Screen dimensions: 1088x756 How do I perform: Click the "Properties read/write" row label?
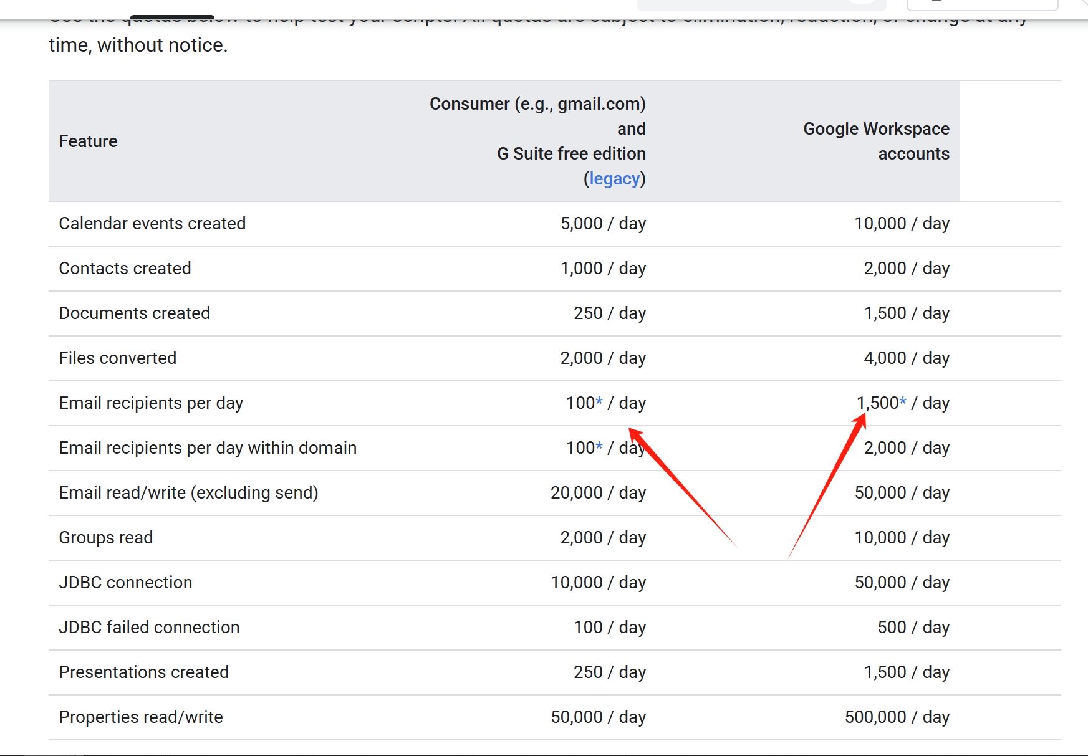(x=140, y=717)
